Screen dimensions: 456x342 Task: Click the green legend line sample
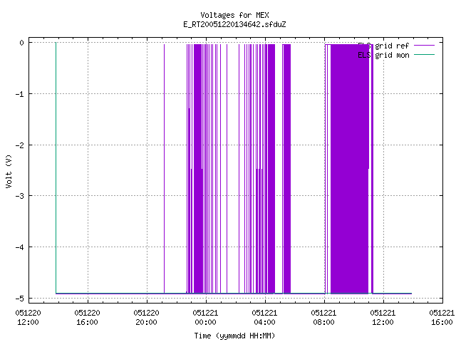[424, 55]
